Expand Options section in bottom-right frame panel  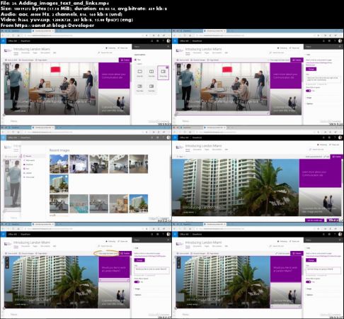309,295
